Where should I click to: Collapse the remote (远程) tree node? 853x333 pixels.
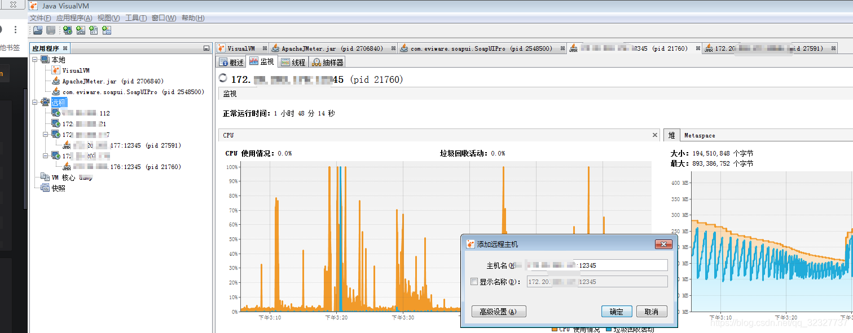tap(34, 103)
